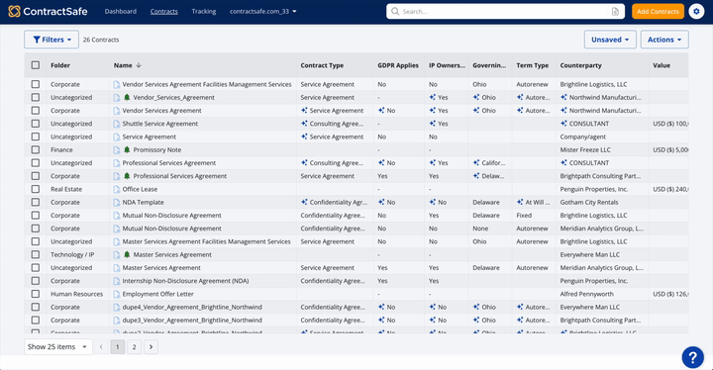
Task: Click the AI sparkle icon by Confidentiality Agr... in NDA Template row
Action: (304, 202)
